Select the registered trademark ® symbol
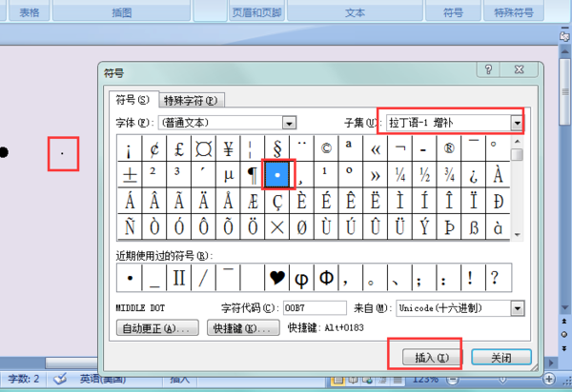 (449, 148)
